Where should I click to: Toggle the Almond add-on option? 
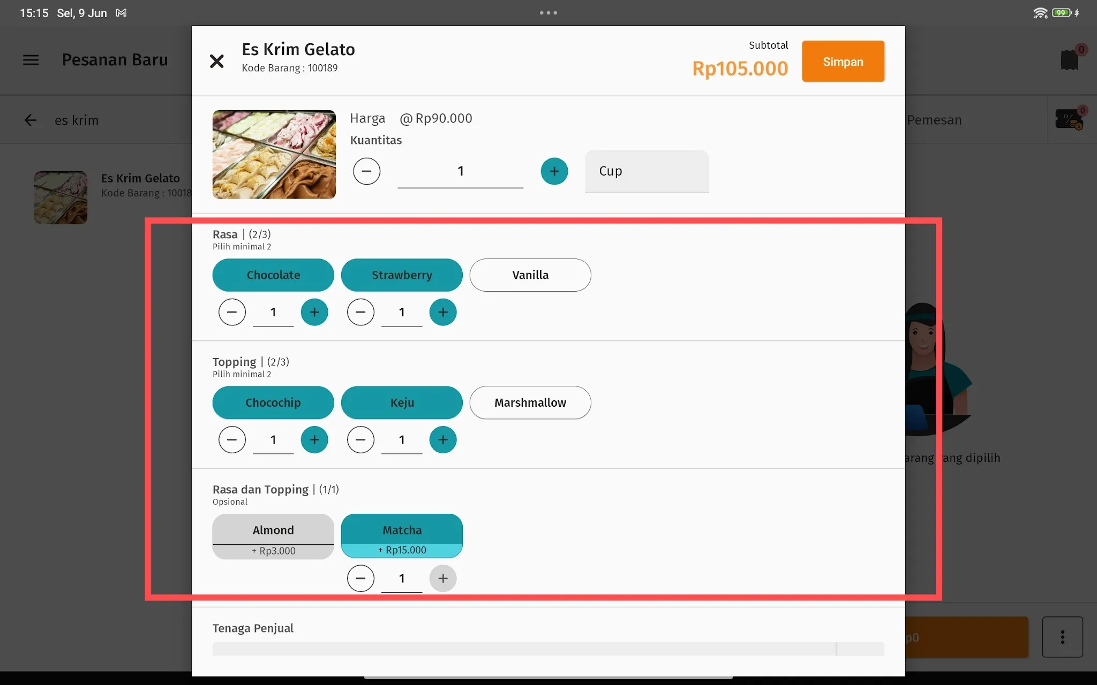(x=273, y=536)
